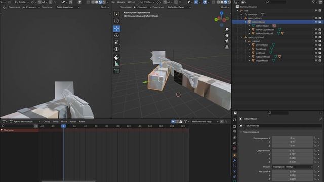324x182 pixels.
Task: Open the Вибір menu in the timeline
Action: coord(55,122)
